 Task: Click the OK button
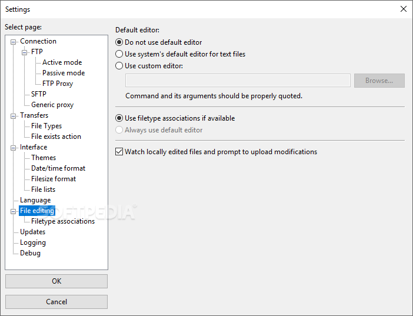56,281
